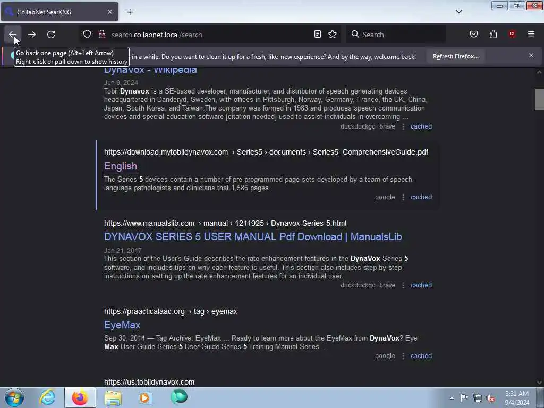The image size is (544, 408).
Task: Open the English PDF guide result
Action: click(121, 166)
